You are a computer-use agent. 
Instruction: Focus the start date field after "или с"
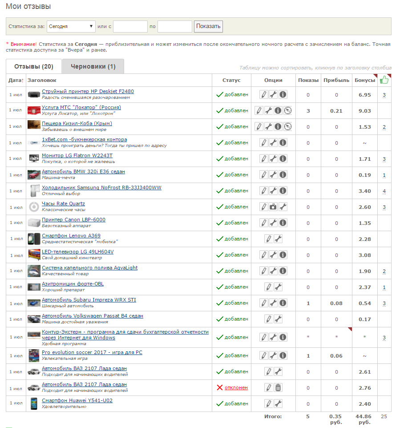[x=130, y=26]
